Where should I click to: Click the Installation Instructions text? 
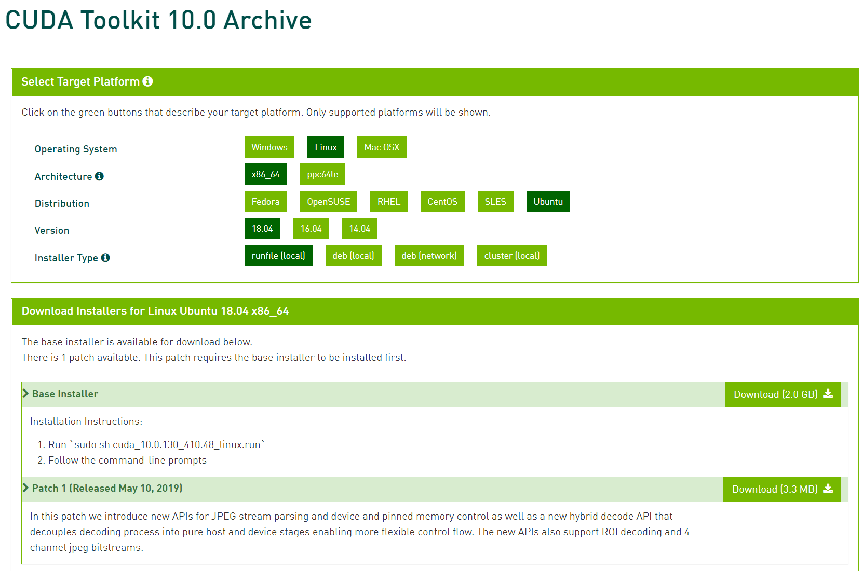coord(86,421)
